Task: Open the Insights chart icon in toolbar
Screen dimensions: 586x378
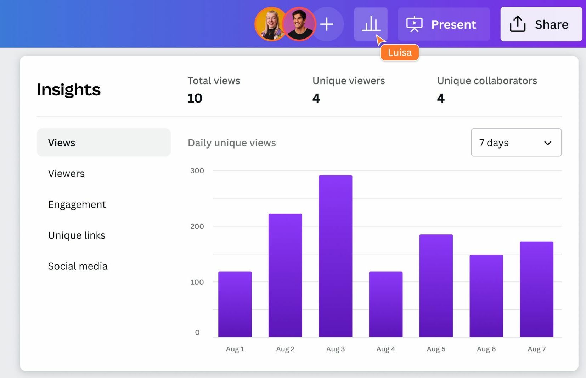Action: pyautogui.click(x=371, y=24)
